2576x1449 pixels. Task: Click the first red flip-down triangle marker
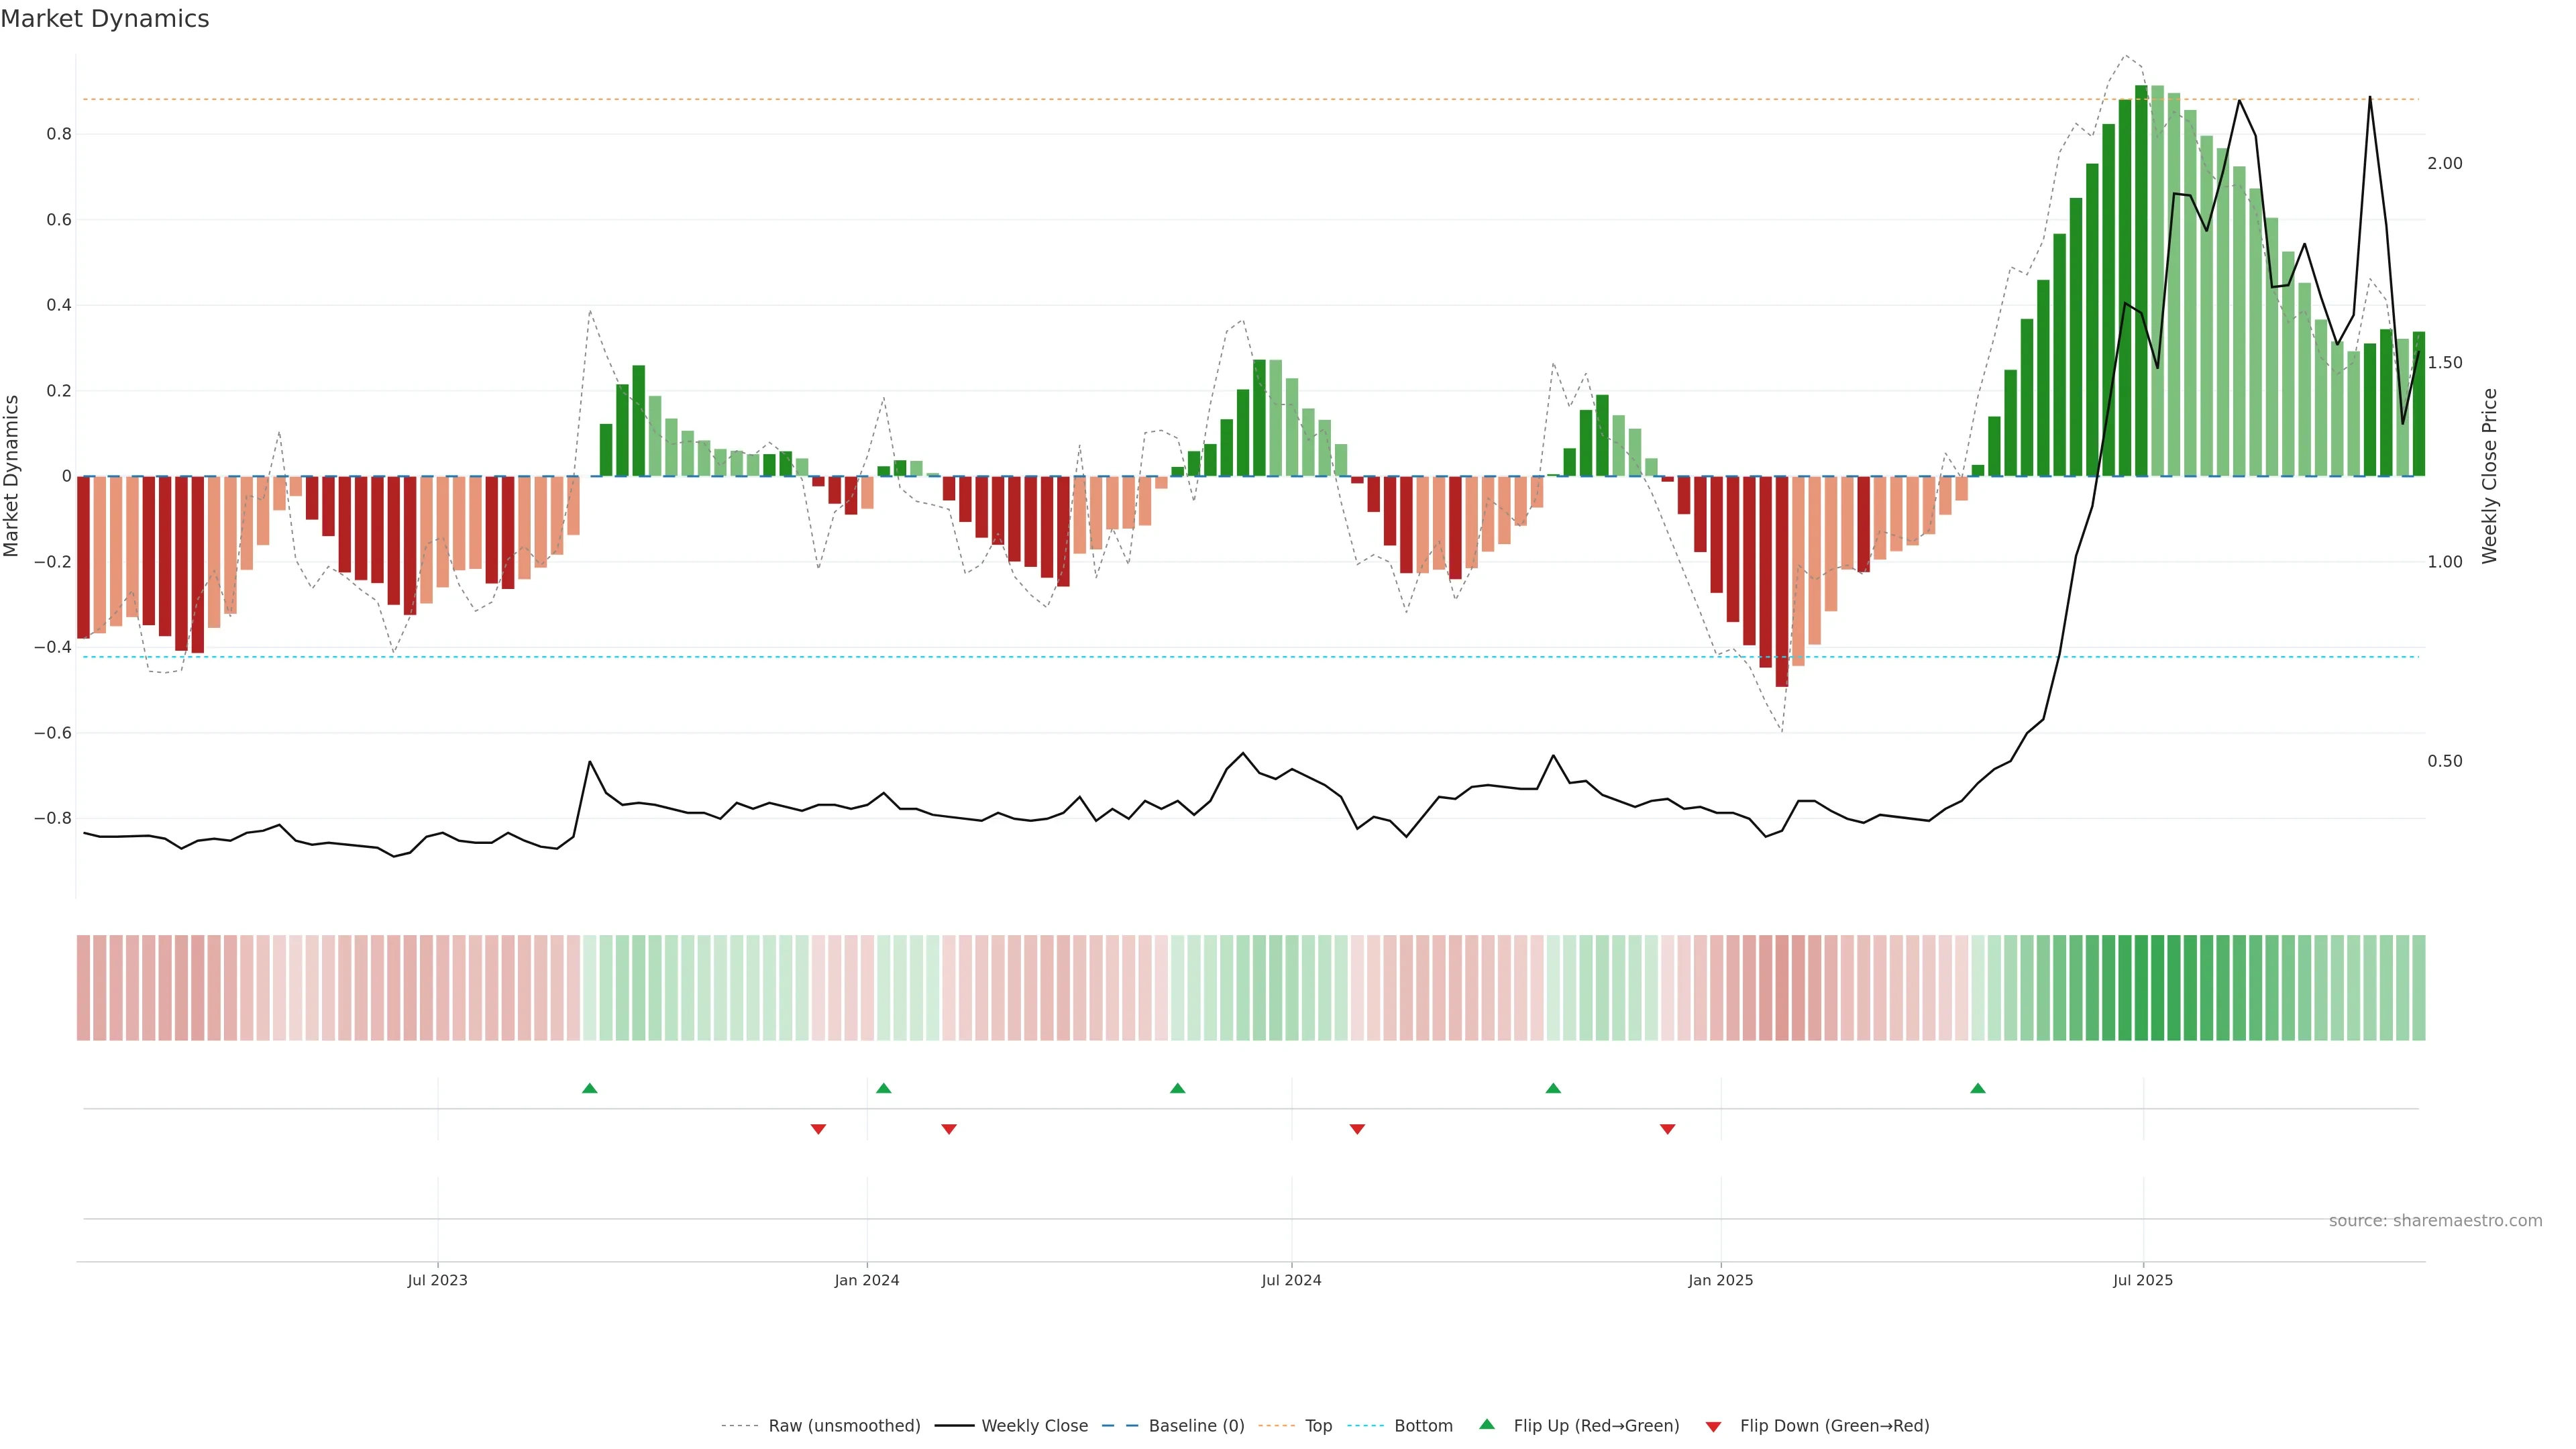pyautogui.click(x=818, y=1129)
